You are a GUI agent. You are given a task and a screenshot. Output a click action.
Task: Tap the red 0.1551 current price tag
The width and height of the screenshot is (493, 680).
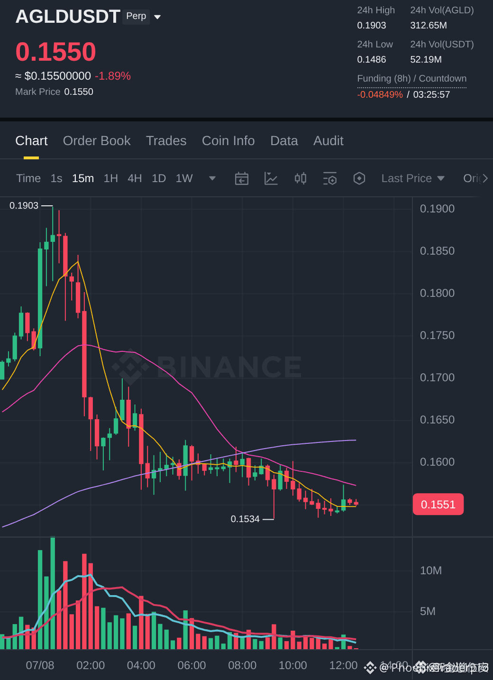(438, 505)
